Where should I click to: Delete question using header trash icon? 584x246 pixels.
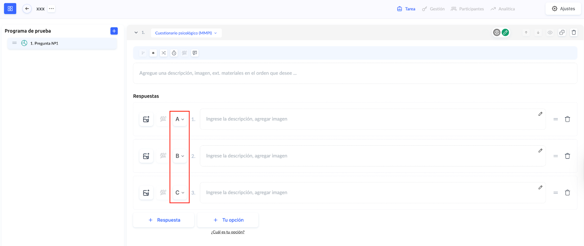[574, 32]
